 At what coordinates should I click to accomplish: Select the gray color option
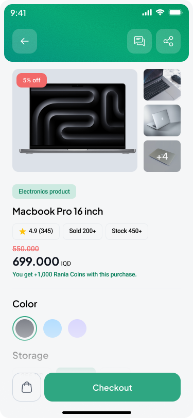tap(25, 328)
